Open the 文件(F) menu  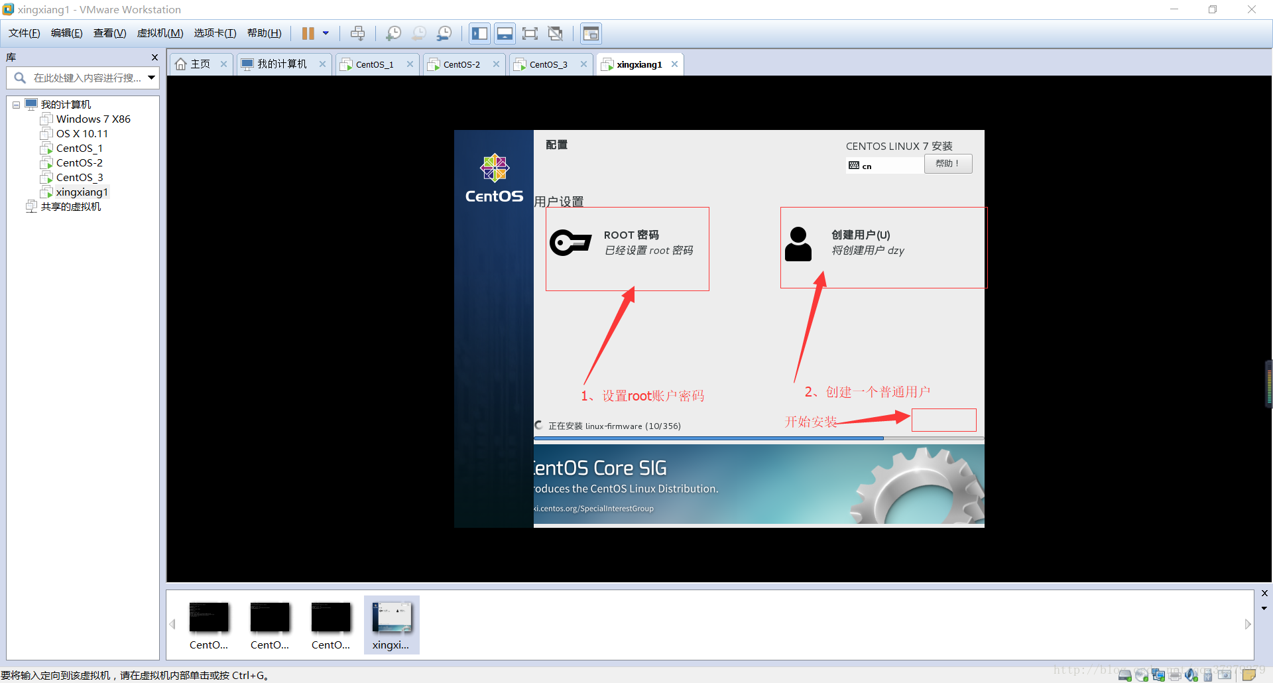pyautogui.click(x=25, y=33)
